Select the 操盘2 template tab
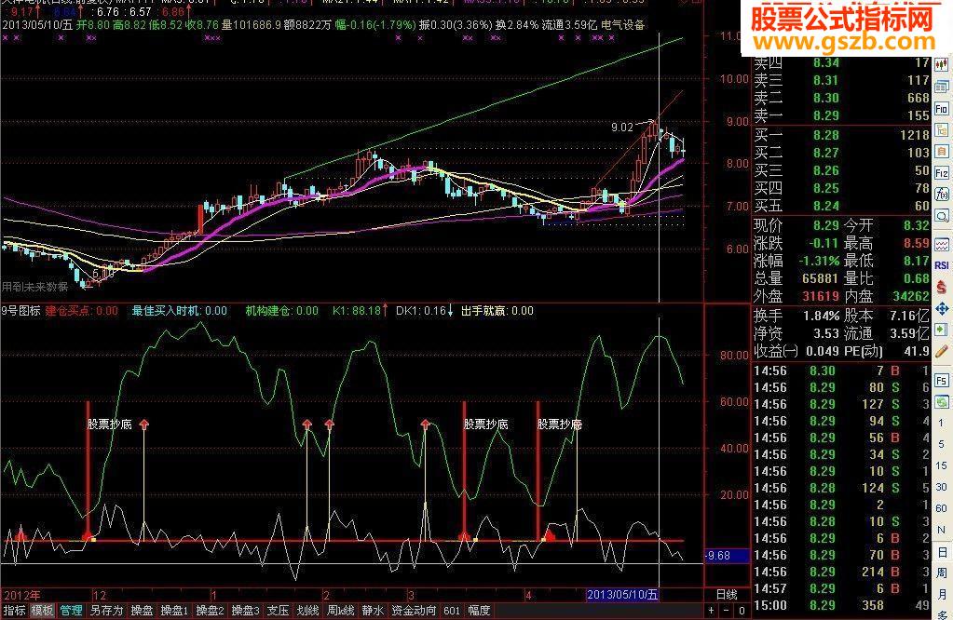This screenshot has height=620, width=953. (210, 611)
